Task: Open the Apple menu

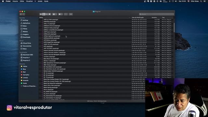Action: click(3, 1)
